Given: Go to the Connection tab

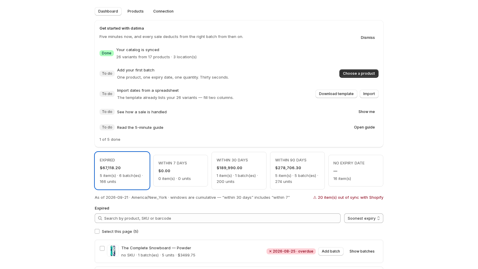Looking at the screenshot, I should coord(163,11).
